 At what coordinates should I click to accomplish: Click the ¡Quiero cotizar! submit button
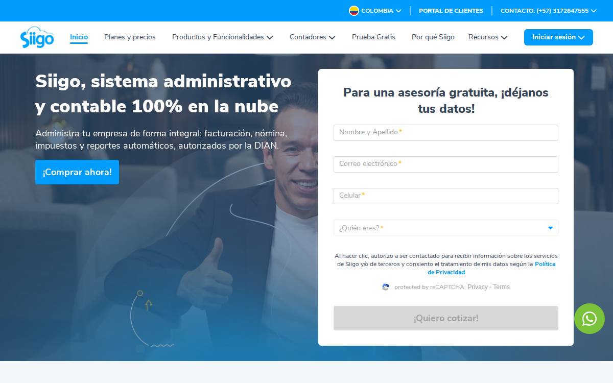pyautogui.click(x=446, y=318)
